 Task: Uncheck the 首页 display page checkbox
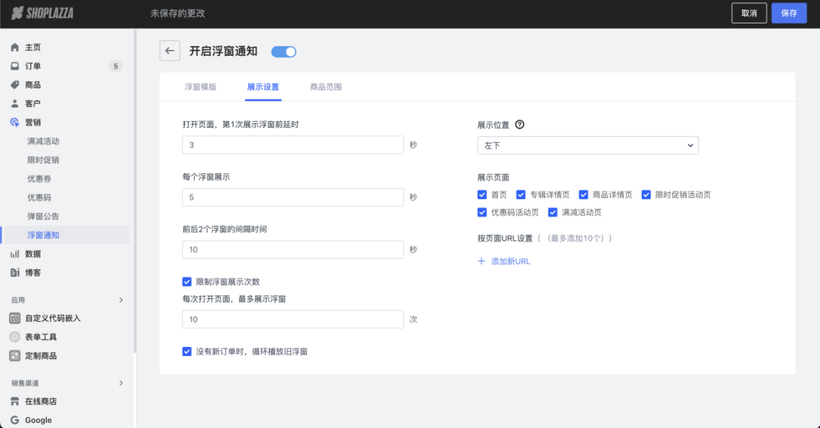coord(482,195)
